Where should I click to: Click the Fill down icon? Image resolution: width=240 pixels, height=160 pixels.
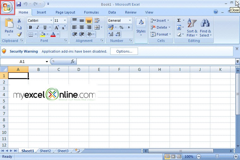179,27
